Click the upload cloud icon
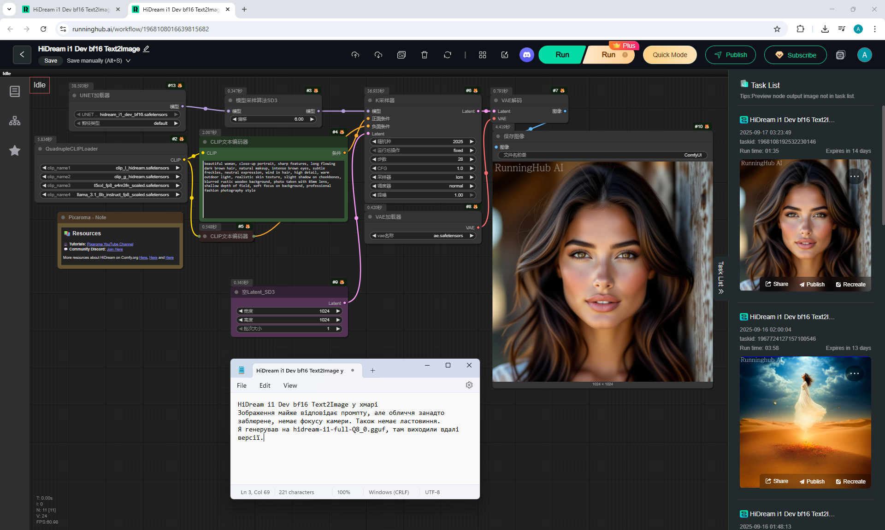This screenshot has height=530, width=885. point(355,55)
